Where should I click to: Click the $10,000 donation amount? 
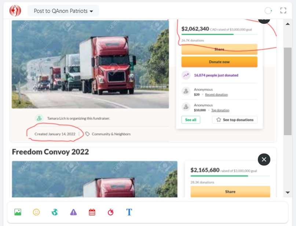[x=200, y=110]
